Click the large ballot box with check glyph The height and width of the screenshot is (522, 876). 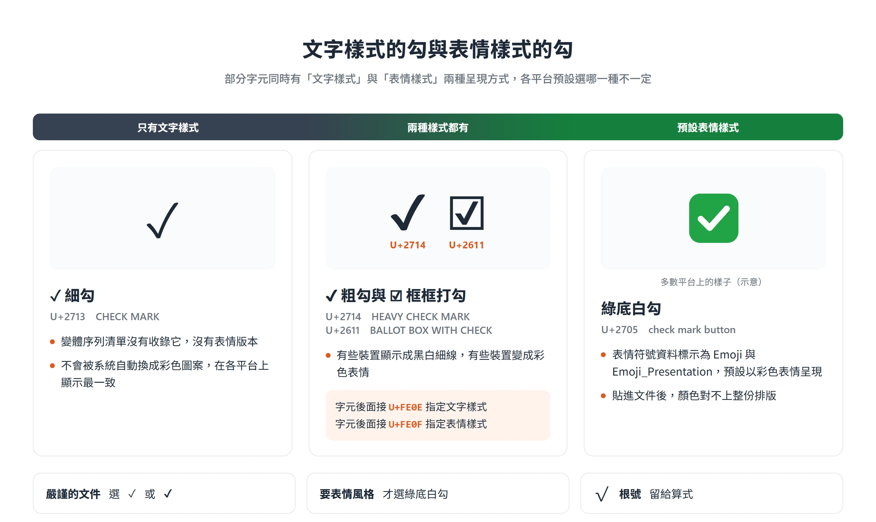tap(466, 213)
